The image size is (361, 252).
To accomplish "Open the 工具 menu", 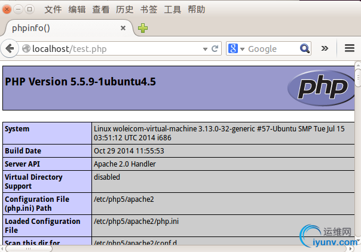I will [x=173, y=10].
